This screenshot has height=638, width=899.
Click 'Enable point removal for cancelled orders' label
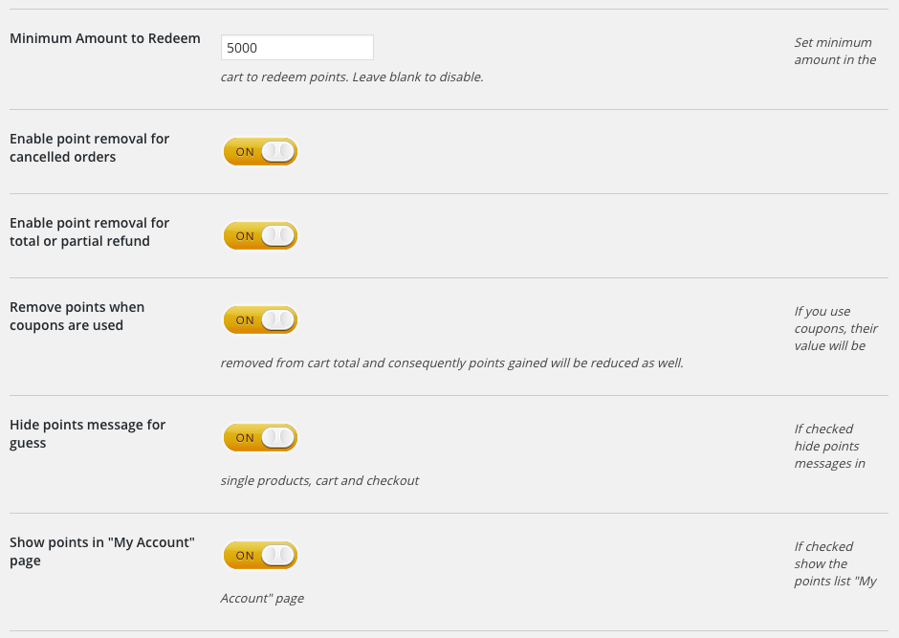(x=89, y=147)
